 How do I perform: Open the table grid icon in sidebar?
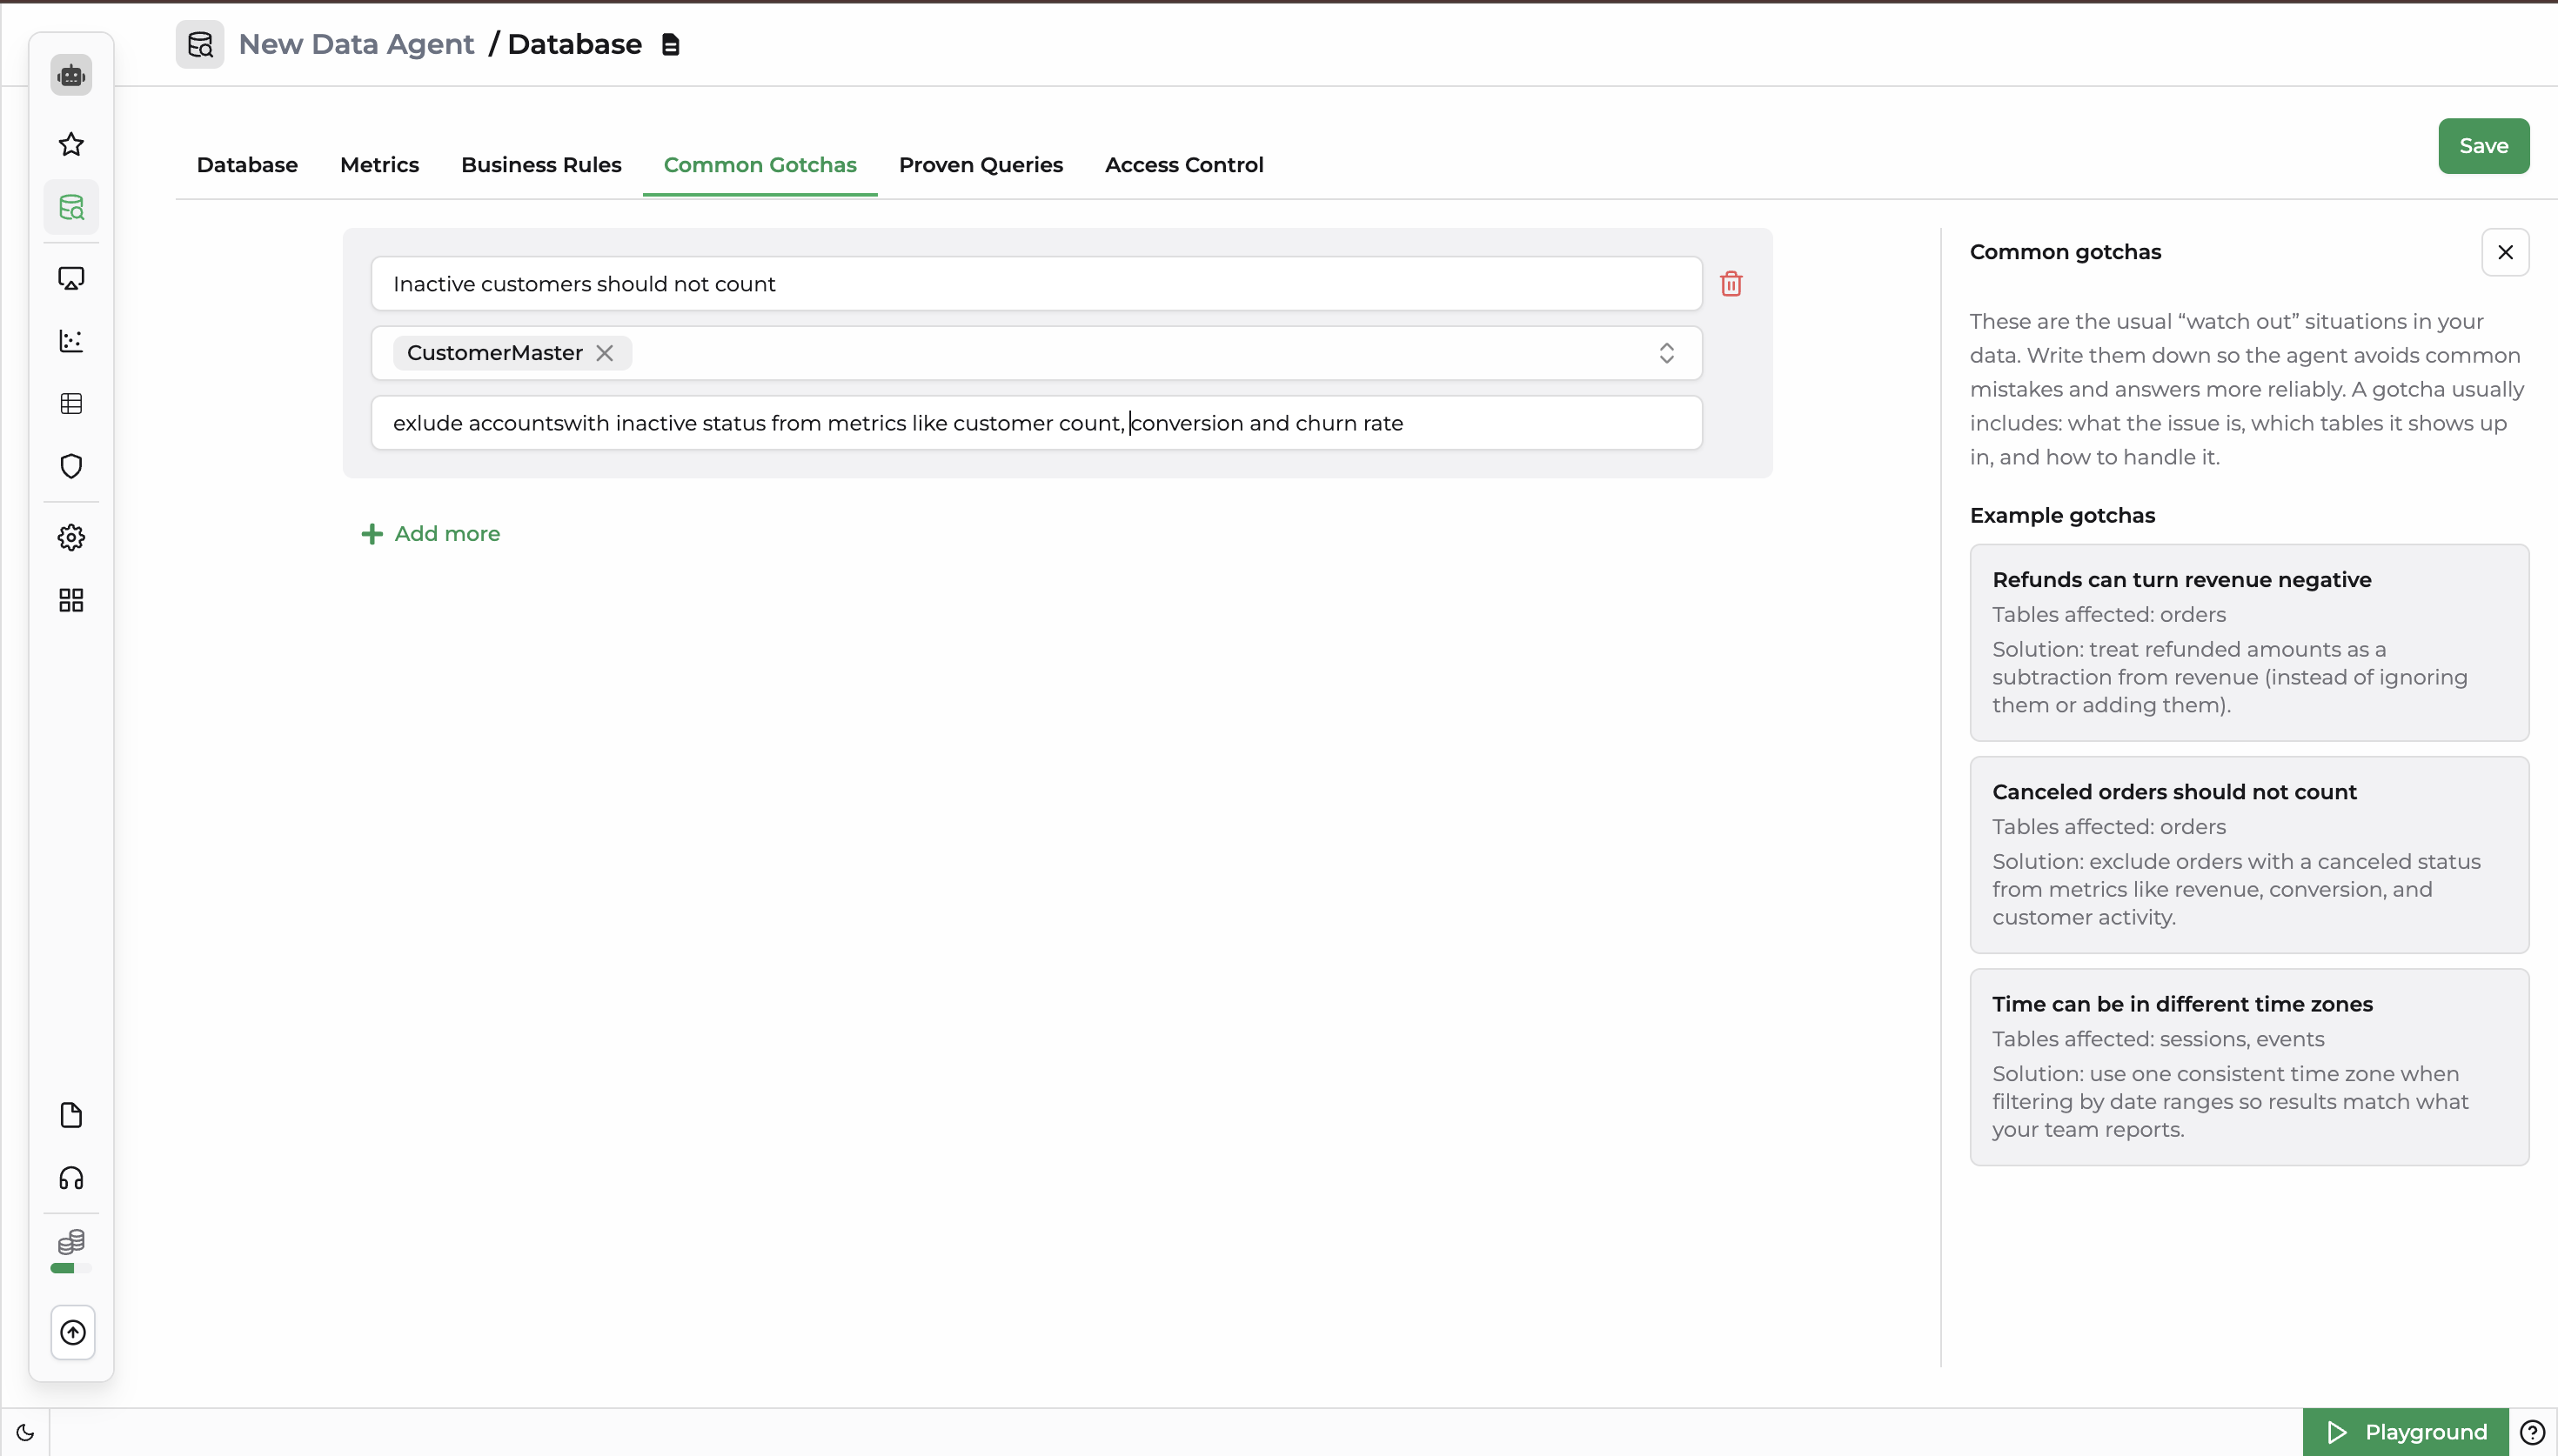click(x=71, y=404)
